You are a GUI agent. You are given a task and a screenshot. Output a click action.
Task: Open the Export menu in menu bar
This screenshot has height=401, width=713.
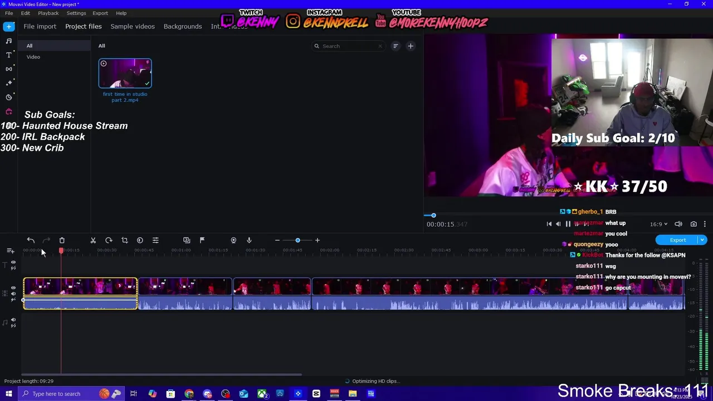click(x=100, y=13)
